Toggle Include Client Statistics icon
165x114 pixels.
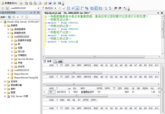pyautogui.click(x=86, y=8)
